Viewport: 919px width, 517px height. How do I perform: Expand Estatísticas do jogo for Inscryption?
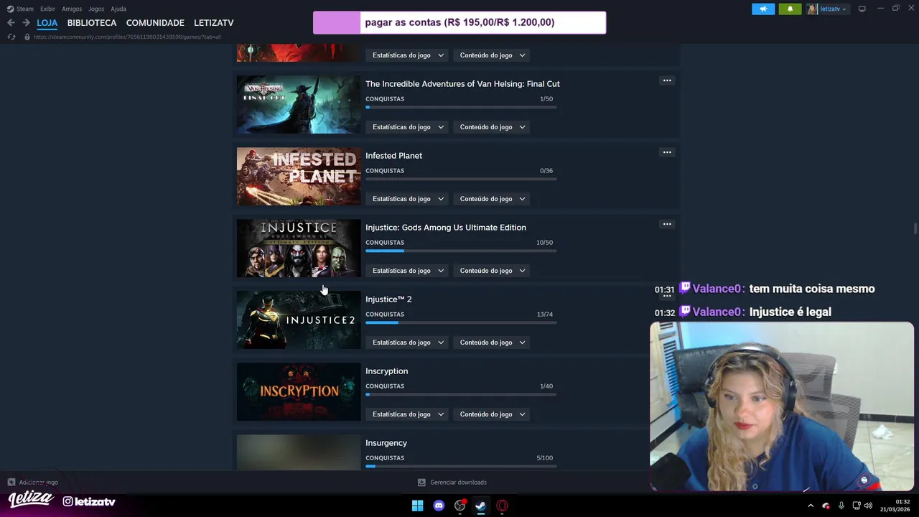[408, 414]
